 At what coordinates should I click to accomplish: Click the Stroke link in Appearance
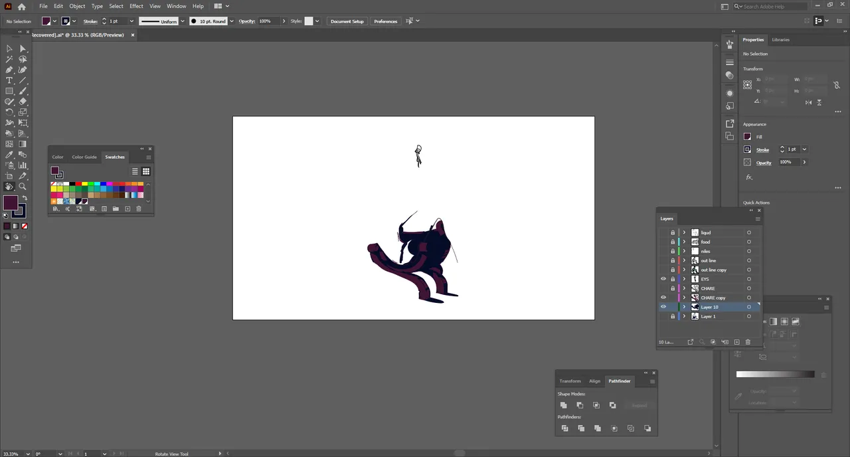point(762,149)
